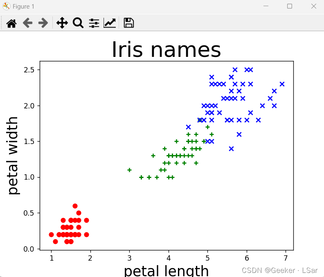
Task: Activate the pan axes tool
Action: (62, 23)
